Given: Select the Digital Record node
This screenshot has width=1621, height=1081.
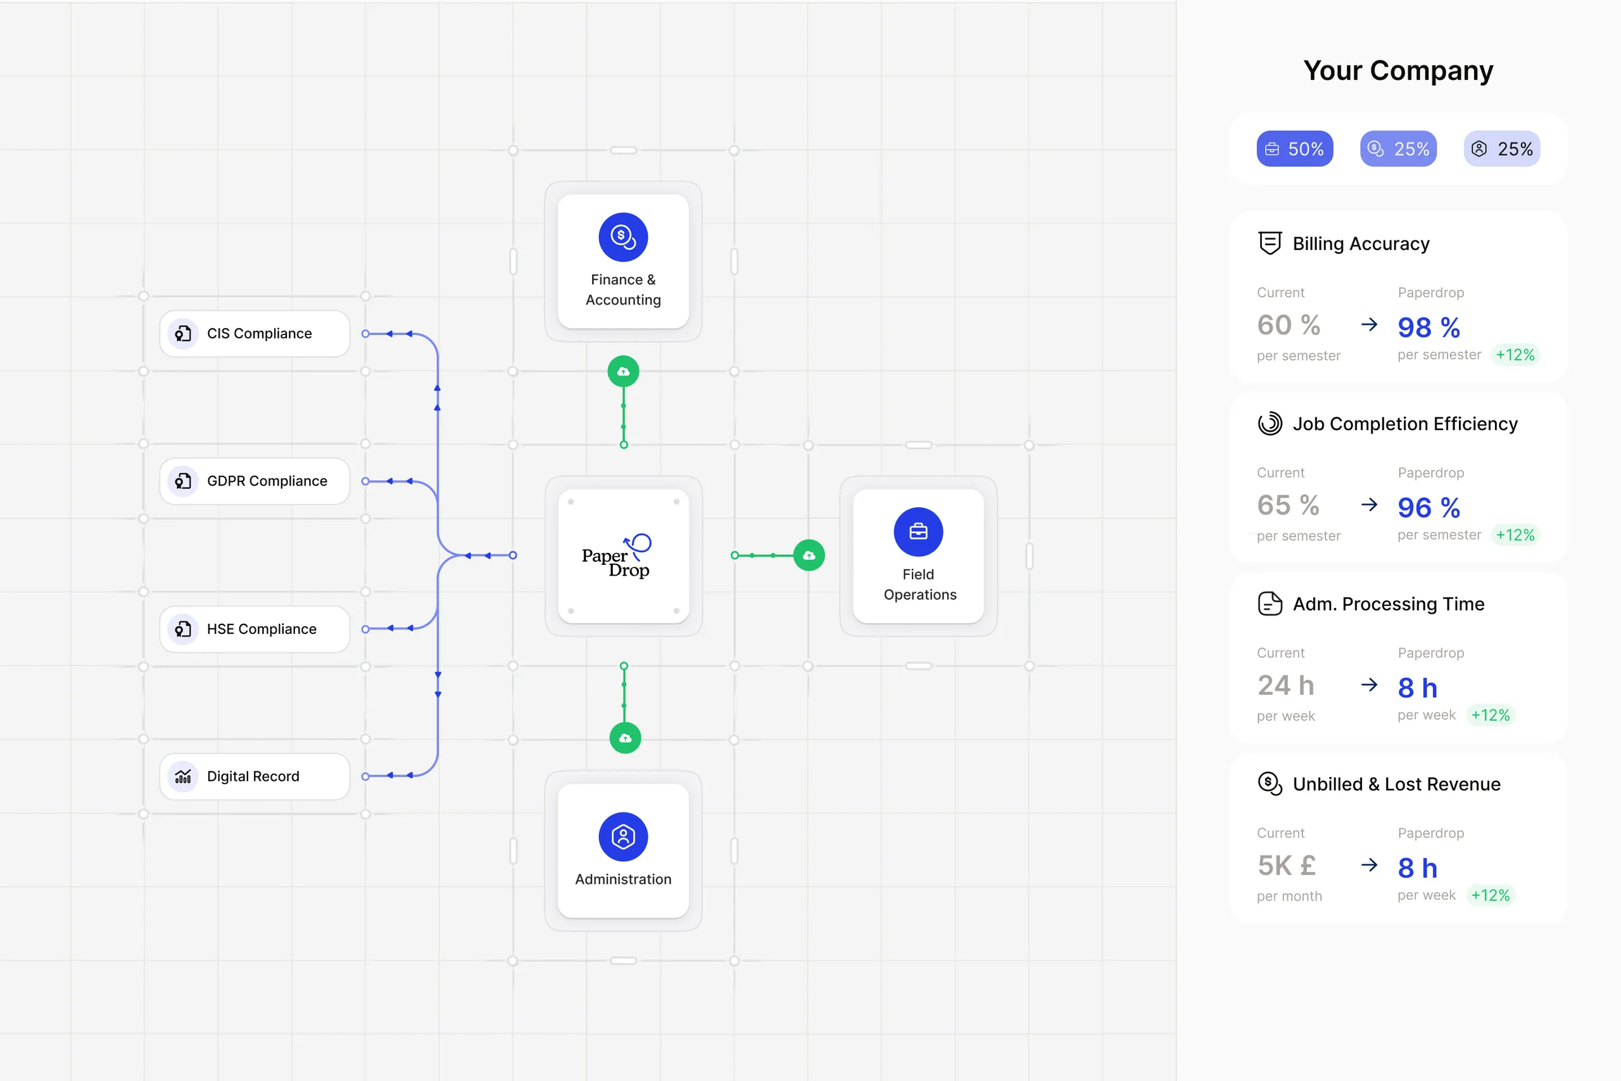Looking at the screenshot, I should [255, 776].
